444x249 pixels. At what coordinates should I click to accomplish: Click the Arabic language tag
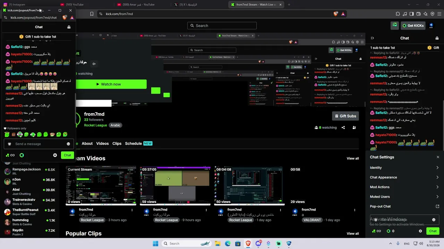(x=116, y=125)
